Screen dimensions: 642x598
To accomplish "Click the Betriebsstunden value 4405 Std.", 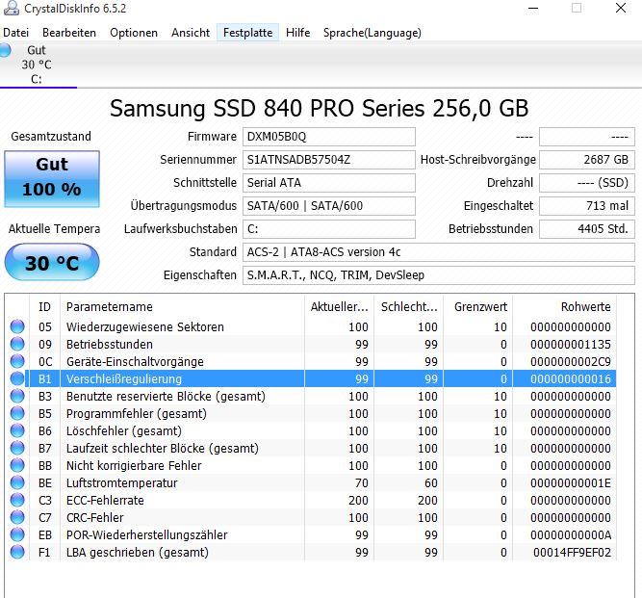I will coord(587,228).
